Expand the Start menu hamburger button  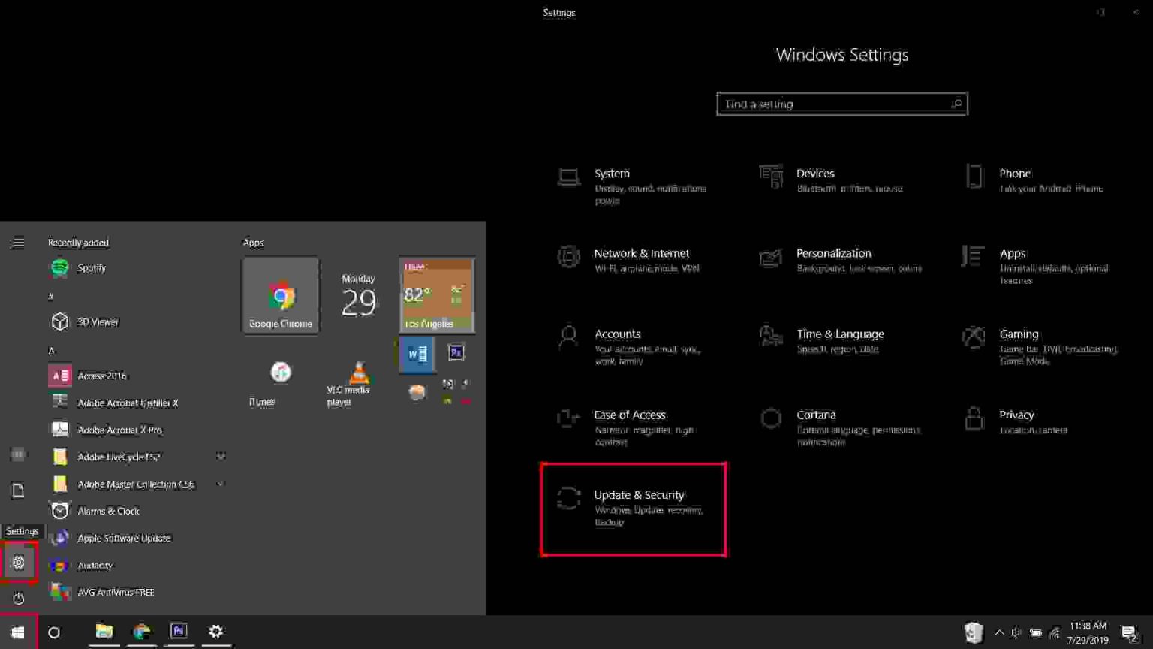pyautogui.click(x=17, y=243)
